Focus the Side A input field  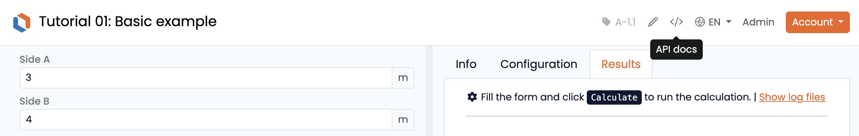(206, 78)
